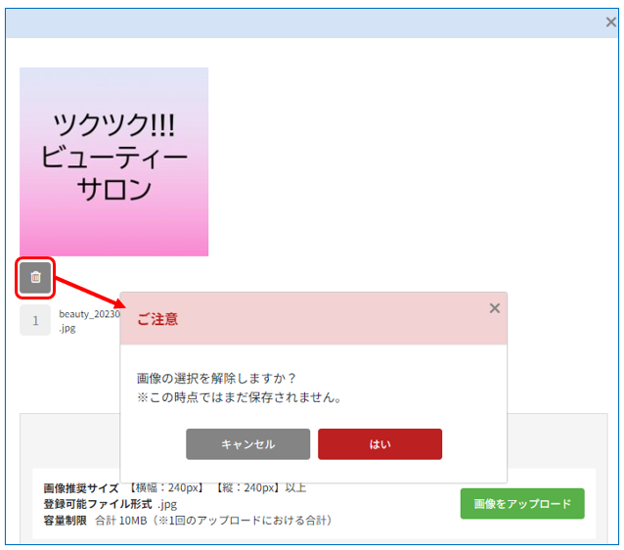The width and height of the screenshot is (624, 550).
Task: Click the ※この時点ではまだ保存されません。 note
Action: 239,397
